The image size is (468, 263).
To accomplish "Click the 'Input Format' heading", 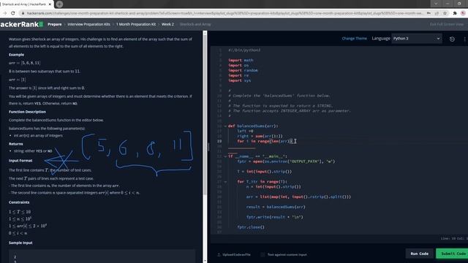I will point(20,161).
